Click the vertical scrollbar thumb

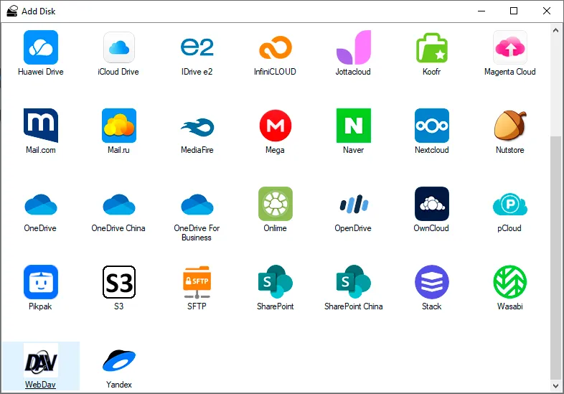(555, 258)
